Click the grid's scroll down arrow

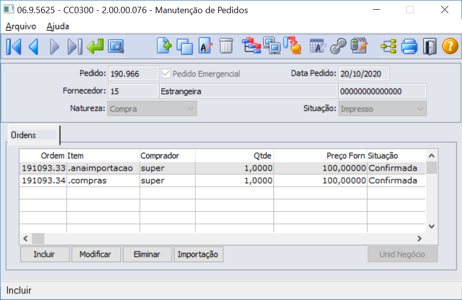click(432, 226)
